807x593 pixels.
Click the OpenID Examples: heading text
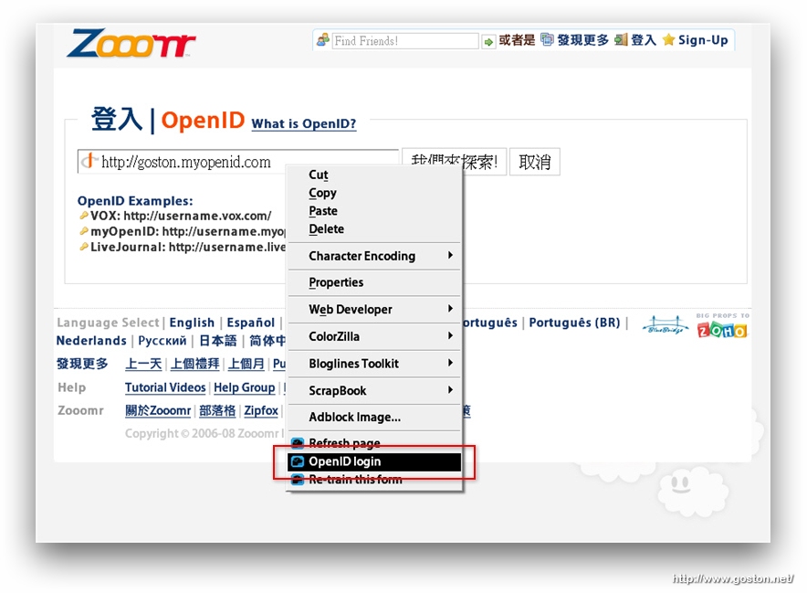[x=135, y=200]
